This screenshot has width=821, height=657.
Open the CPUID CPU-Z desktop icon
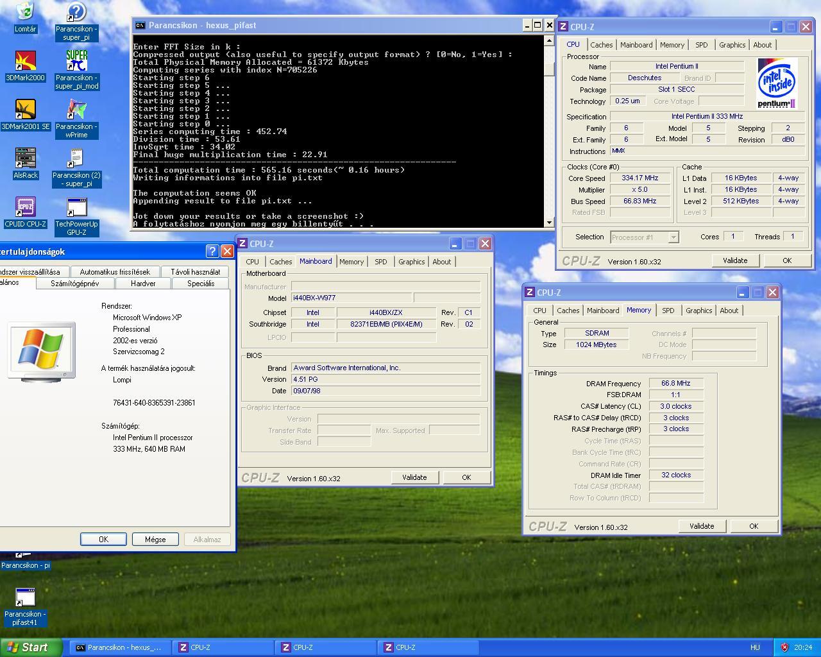coord(25,212)
